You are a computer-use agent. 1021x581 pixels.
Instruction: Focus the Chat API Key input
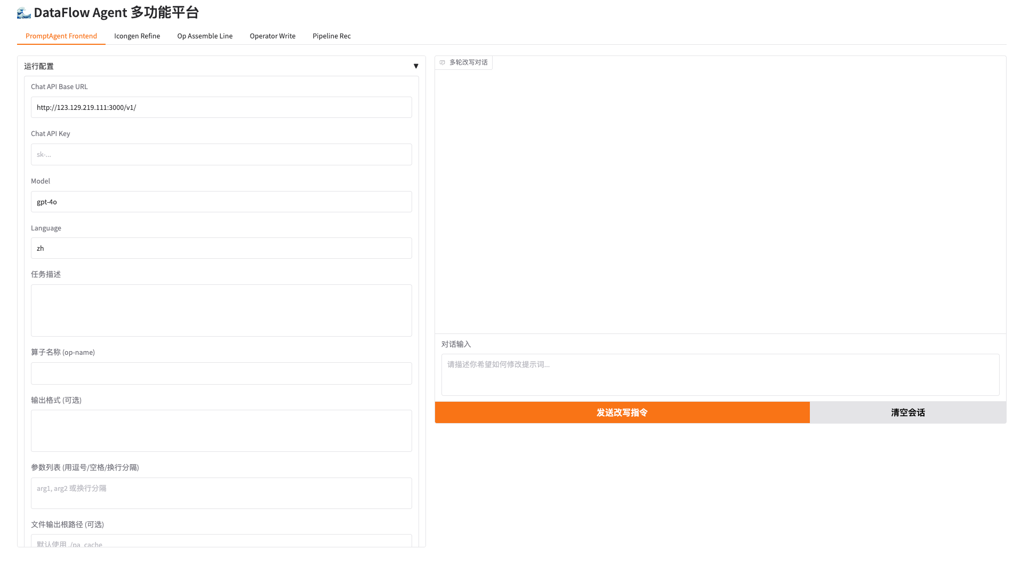pos(221,154)
